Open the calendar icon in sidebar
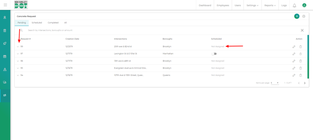This screenshot has width=313, height=140. 5,56
